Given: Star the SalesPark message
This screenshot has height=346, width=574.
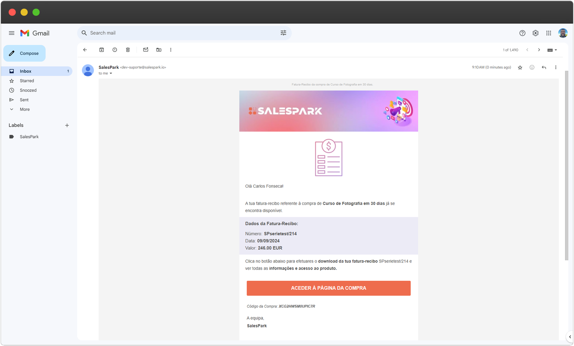Looking at the screenshot, I should [x=520, y=67].
